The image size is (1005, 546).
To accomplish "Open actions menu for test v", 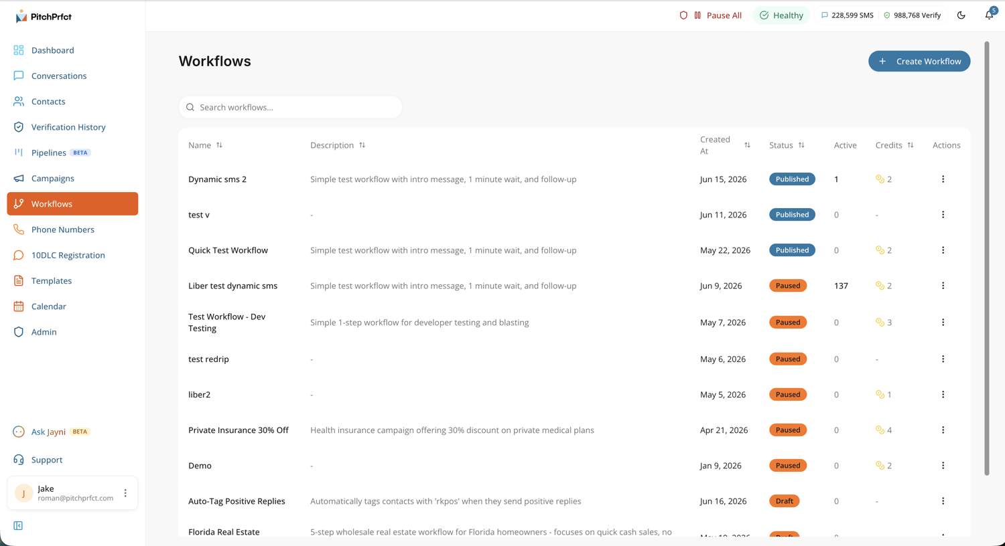I will point(943,215).
